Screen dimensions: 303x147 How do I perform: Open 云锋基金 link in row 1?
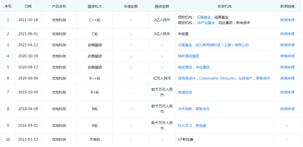(204, 17)
